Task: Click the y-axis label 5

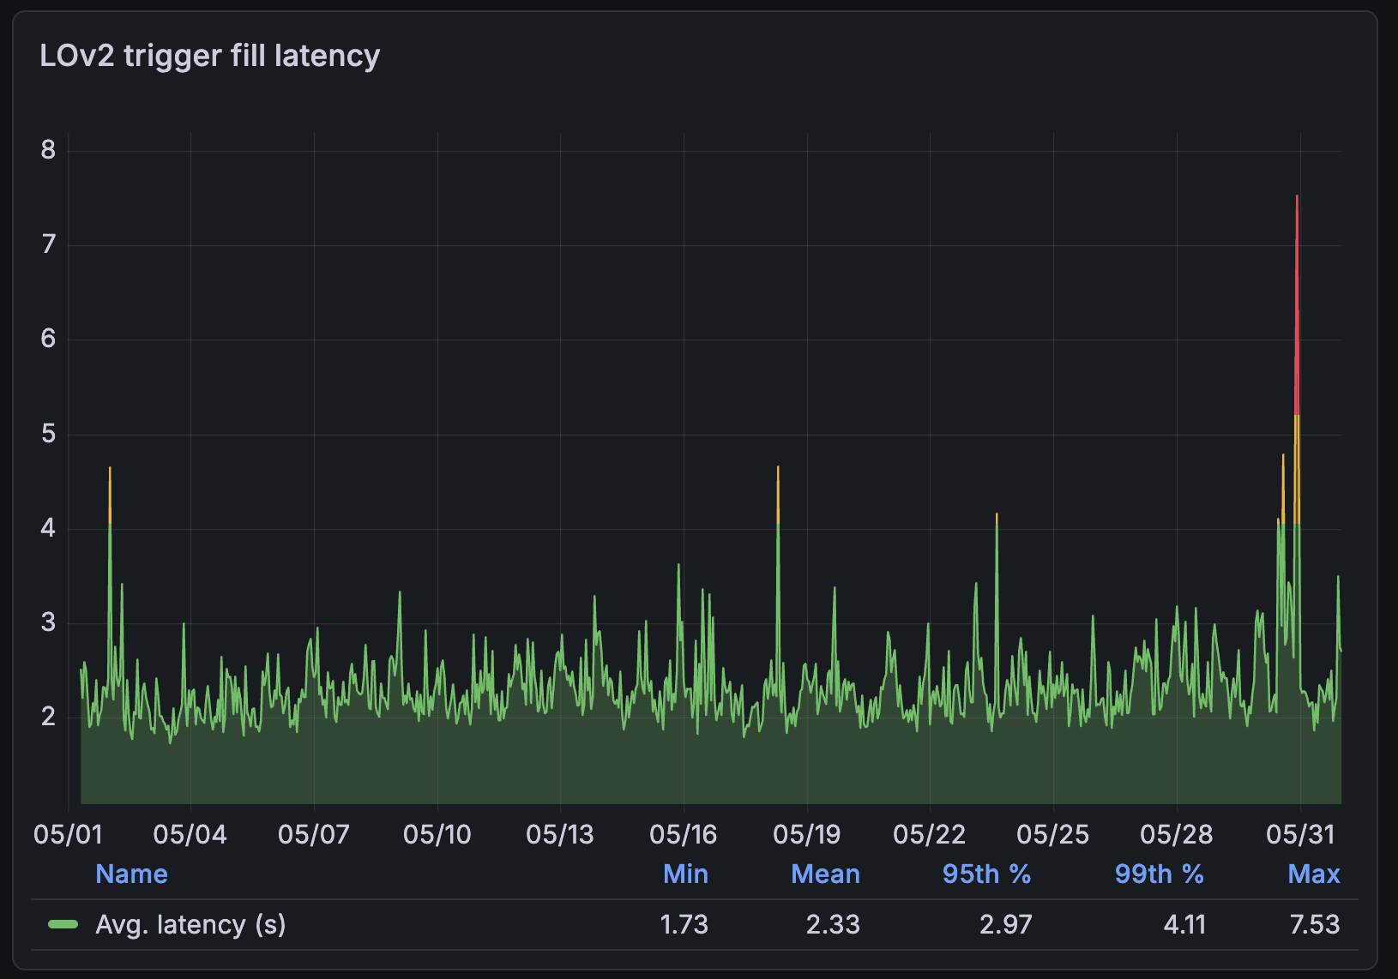Action: [x=48, y=434]
